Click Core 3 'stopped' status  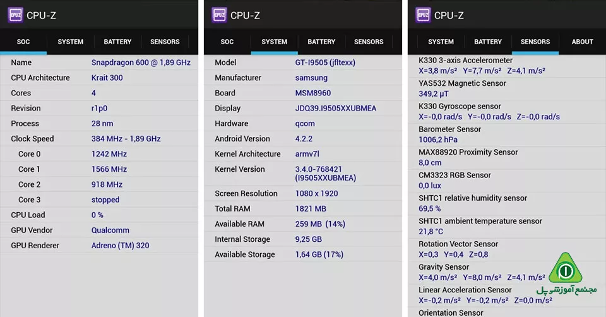pos(105,200)
